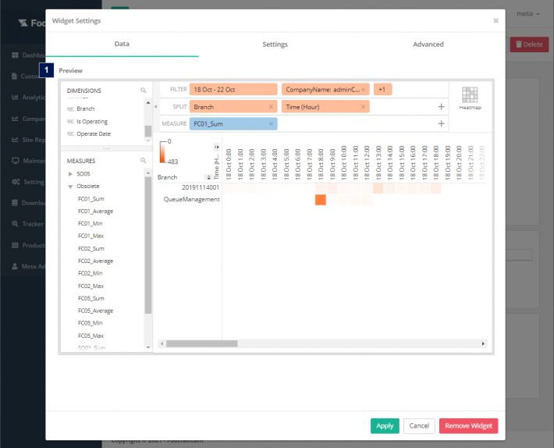This screenshot has height=448, width=554.
Task: Close the Widget Settings dialog
Action: pos(495,21)
